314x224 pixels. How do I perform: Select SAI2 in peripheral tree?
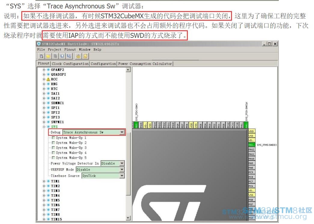[x=55, y=98]
